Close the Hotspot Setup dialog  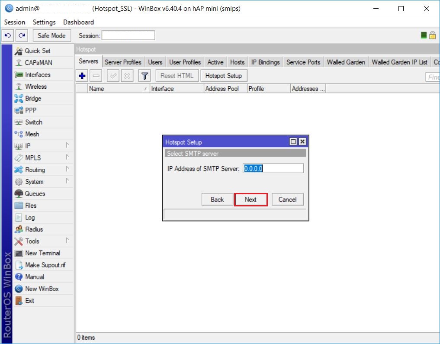(x=302, y=141)
